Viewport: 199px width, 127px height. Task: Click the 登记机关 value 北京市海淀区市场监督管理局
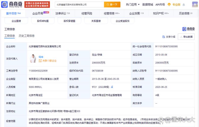[107, 95]
